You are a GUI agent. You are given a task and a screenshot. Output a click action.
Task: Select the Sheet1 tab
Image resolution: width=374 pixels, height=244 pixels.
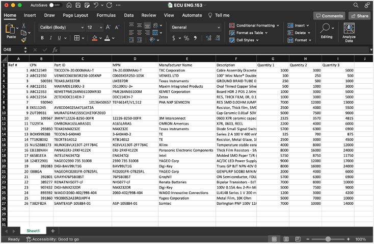coord(33,231)
